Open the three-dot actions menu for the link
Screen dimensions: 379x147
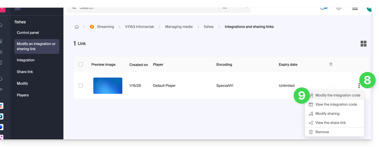point(359,86)
